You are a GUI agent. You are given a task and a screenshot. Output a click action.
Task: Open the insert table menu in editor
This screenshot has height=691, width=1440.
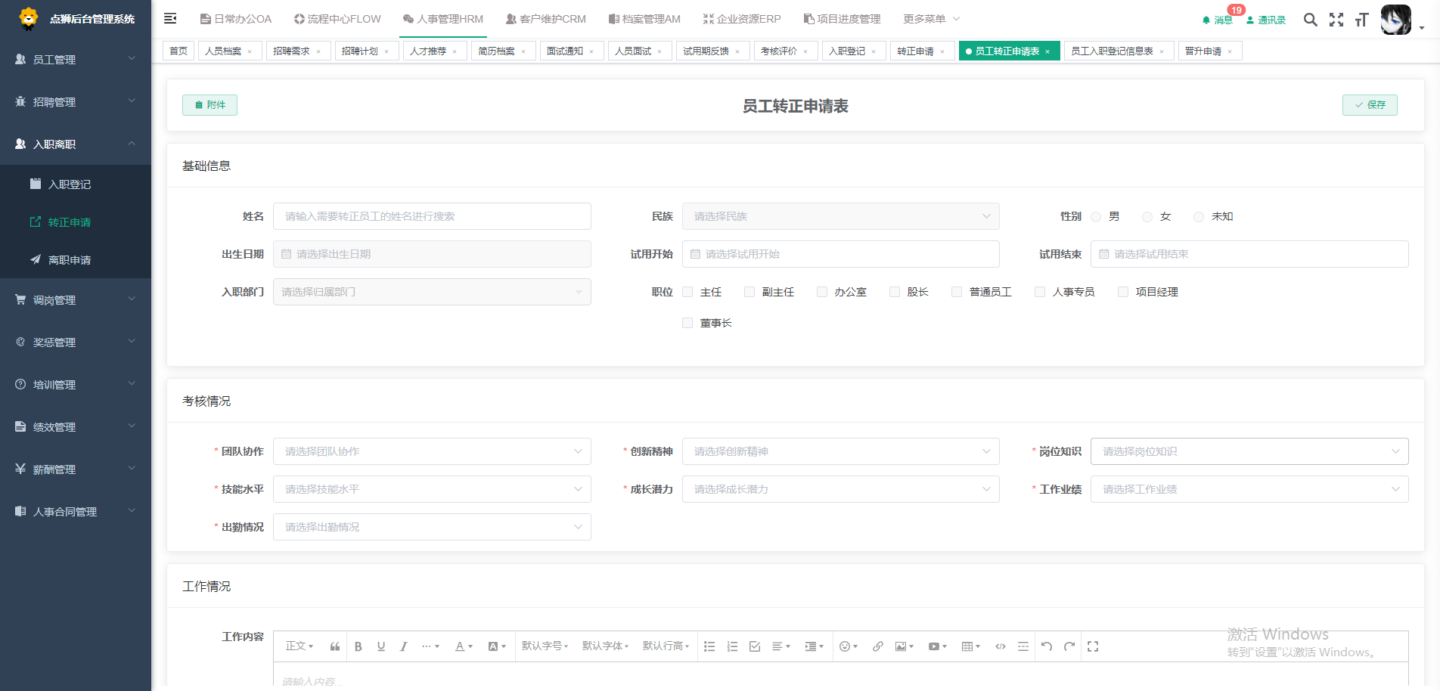pyautogui.click(x=971, y=646)
